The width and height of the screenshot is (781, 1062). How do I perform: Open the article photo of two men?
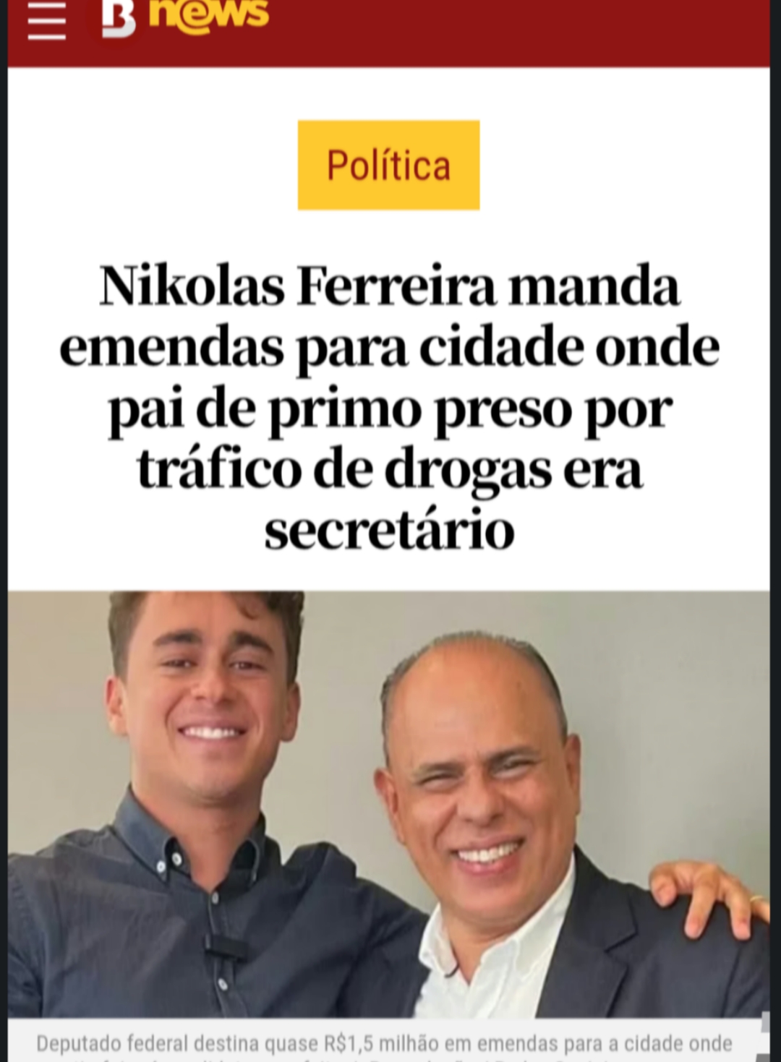coord(389,804)
